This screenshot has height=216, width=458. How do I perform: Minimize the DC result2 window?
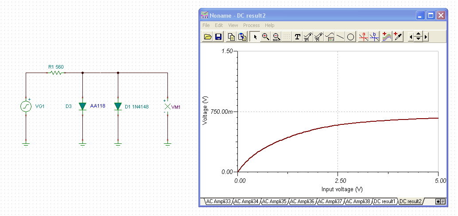point(420,15)
